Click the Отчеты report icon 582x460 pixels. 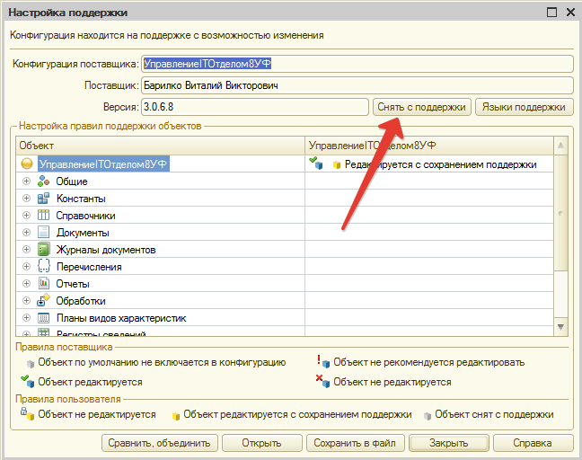point(43,284)
